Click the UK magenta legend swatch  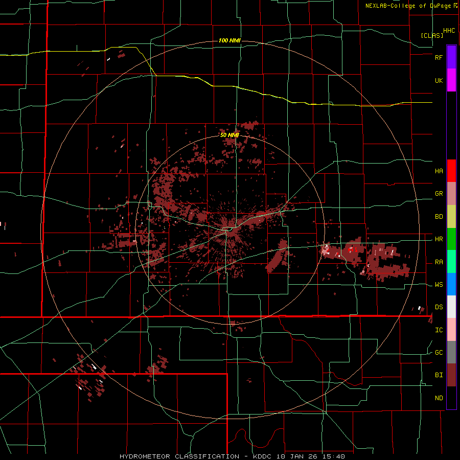coord(451,80)
